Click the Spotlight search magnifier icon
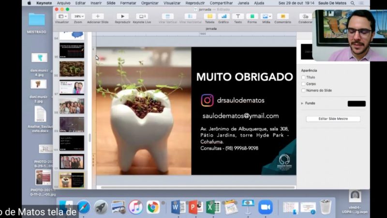 [x=353, y=3]
